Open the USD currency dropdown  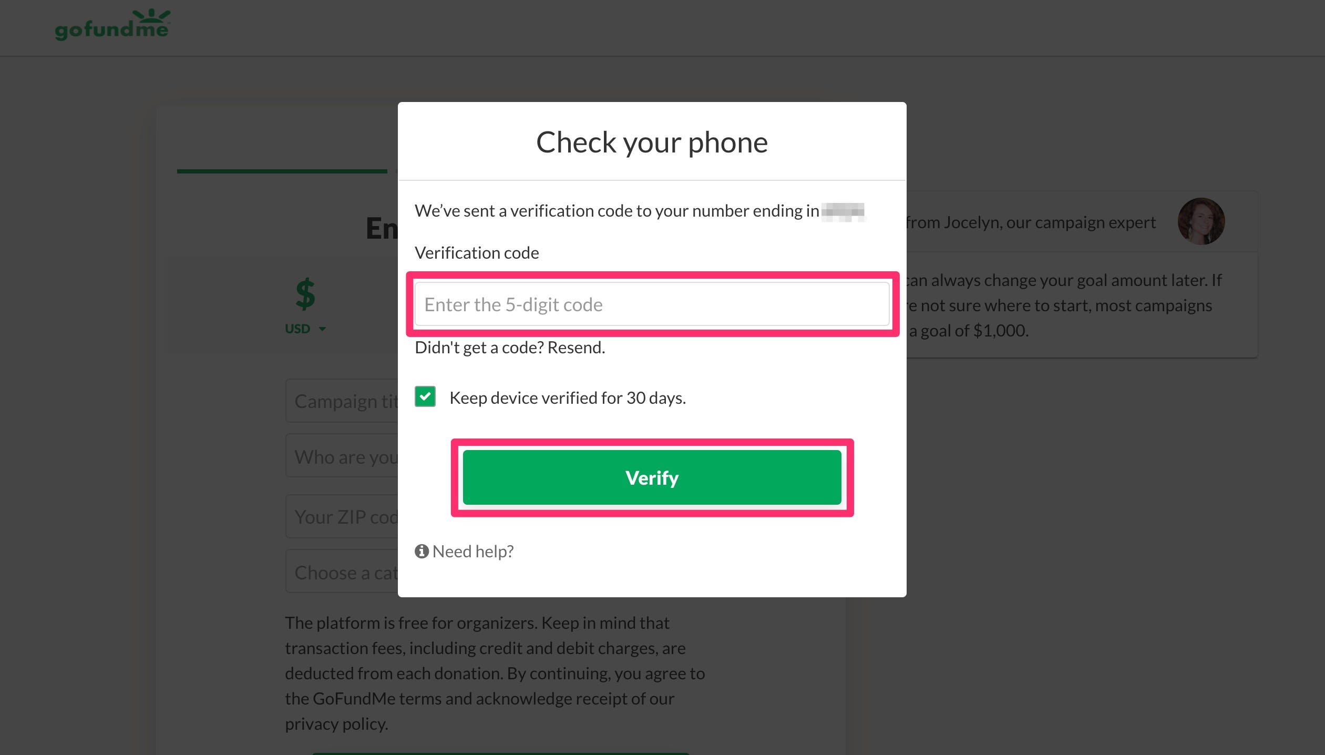[305, 329]
